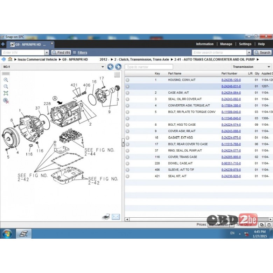The image size is (273, 273).
Task: Show hidden system tray icons
Action: pos(240,234)
